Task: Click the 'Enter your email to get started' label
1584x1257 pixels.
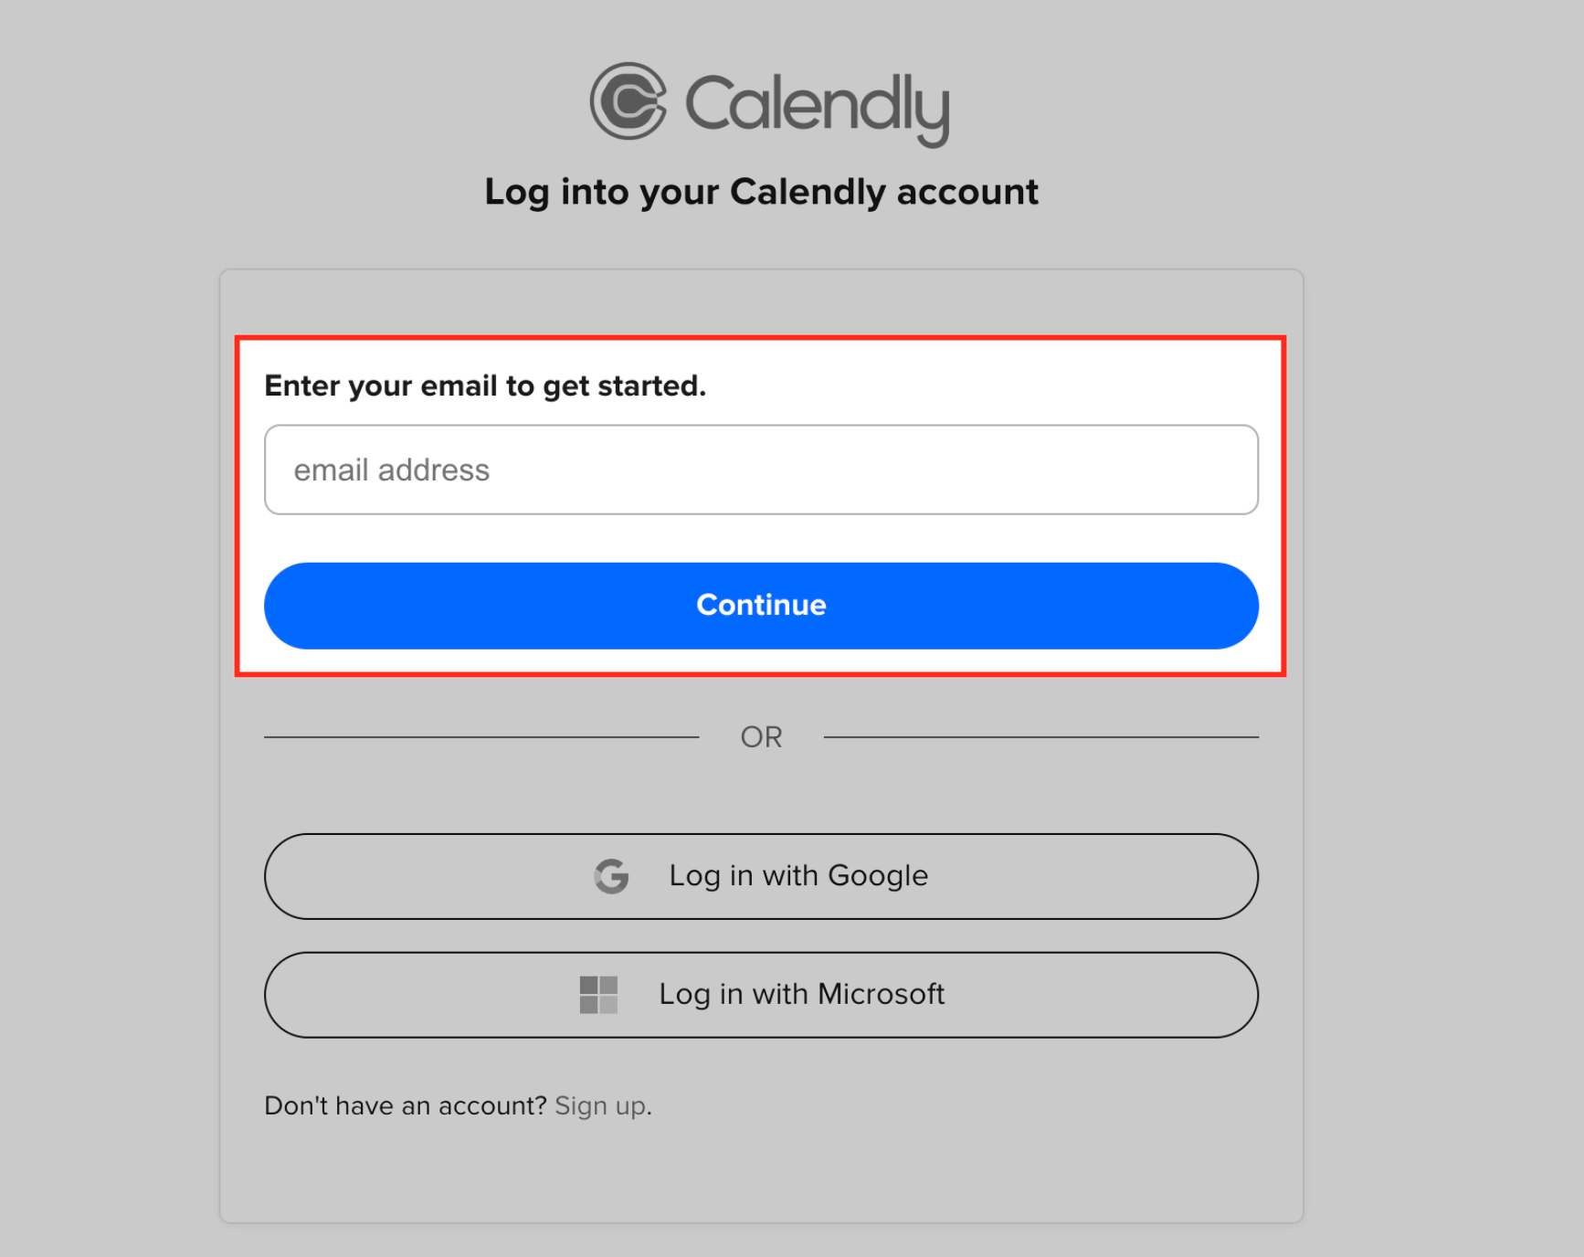Action: click(485, 386)
